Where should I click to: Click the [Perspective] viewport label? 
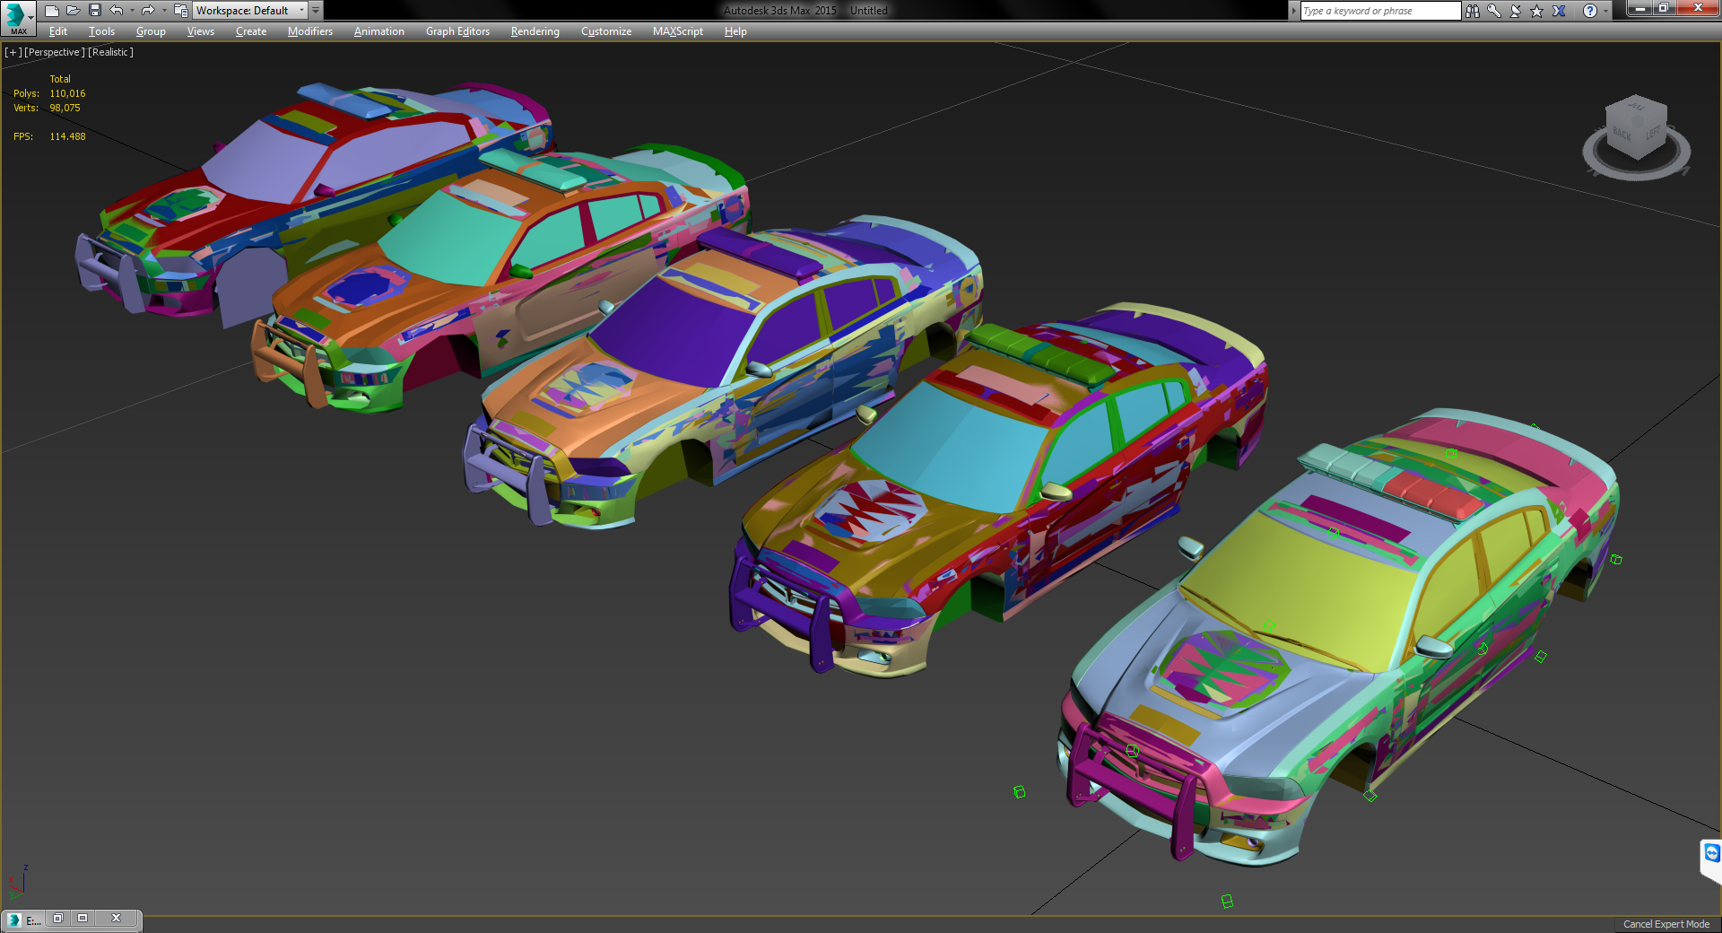pyautogui.click(x=55, y=52)
